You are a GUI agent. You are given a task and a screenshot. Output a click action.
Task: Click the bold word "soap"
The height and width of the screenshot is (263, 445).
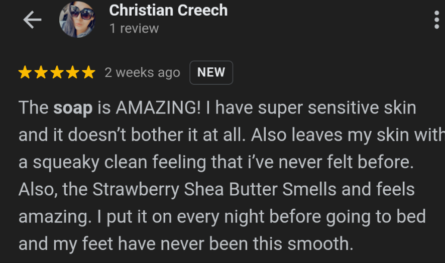73,108
